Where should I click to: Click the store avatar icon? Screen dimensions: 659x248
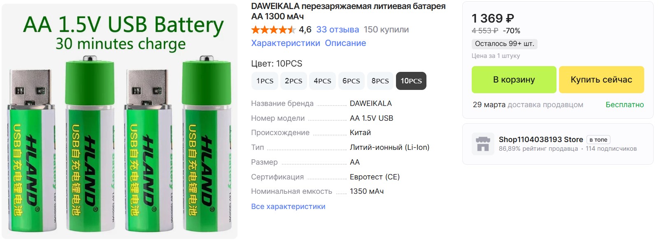(483, 144)
